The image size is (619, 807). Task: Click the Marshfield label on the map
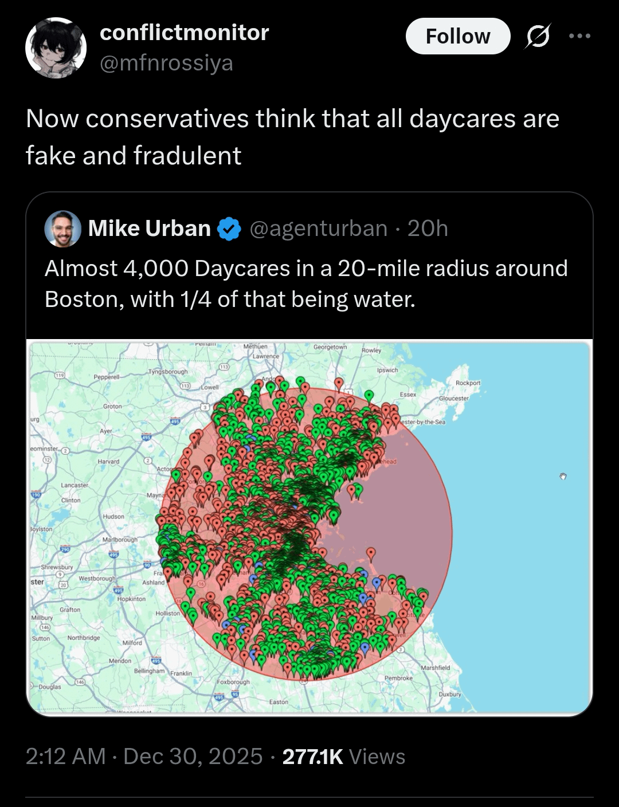pos(435,668)
